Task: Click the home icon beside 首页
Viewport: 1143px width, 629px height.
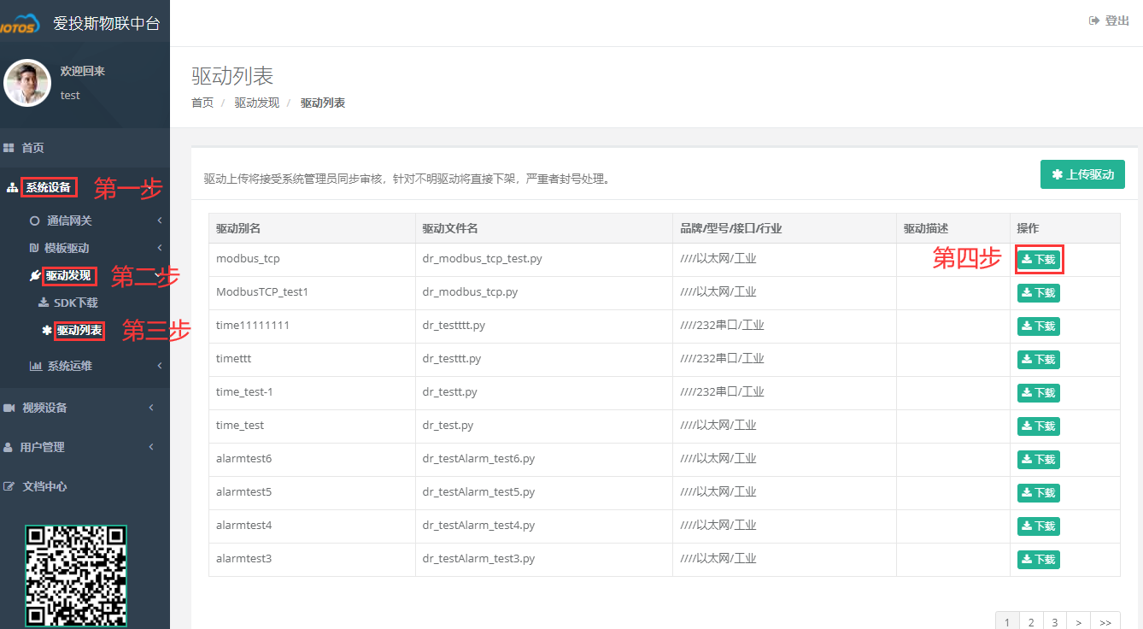Action: tap(9, 147)
